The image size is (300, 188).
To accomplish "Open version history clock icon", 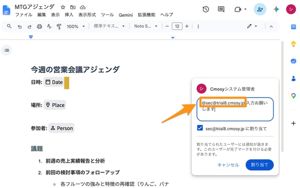I will 206,9.
